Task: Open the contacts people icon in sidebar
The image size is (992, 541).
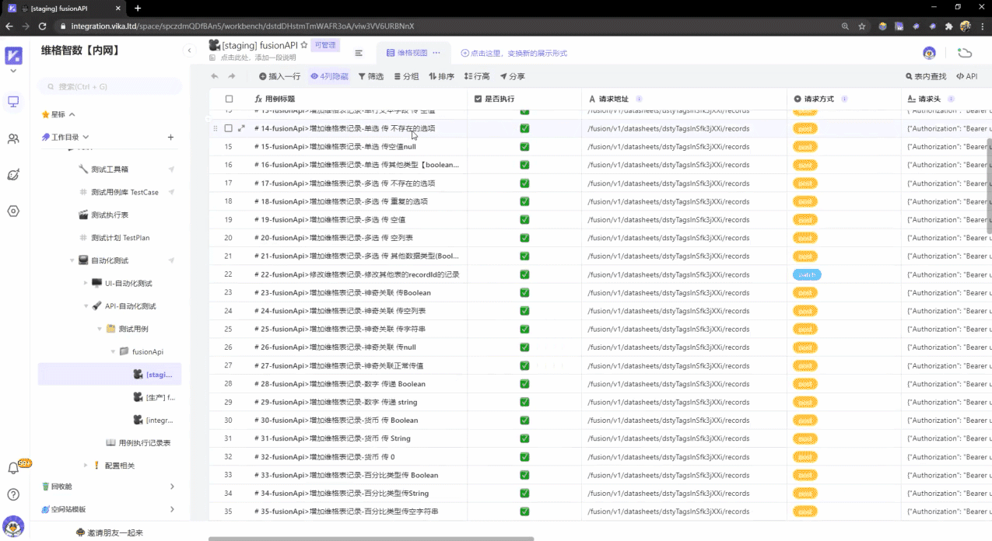Action: [13, 139]
